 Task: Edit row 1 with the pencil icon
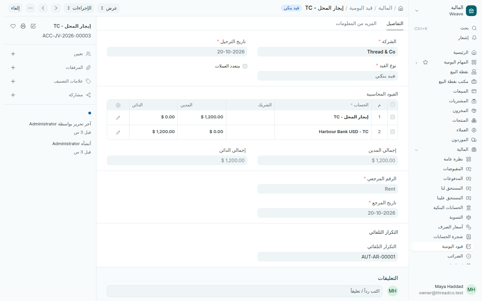(118, 118)
